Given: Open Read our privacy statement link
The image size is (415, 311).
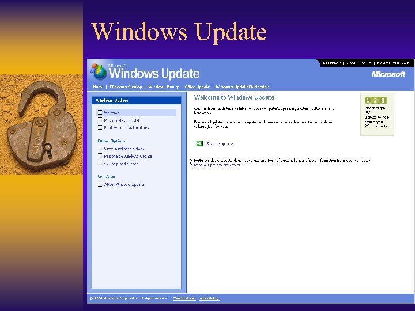Looking at the screenshot, I should point(217,165).
